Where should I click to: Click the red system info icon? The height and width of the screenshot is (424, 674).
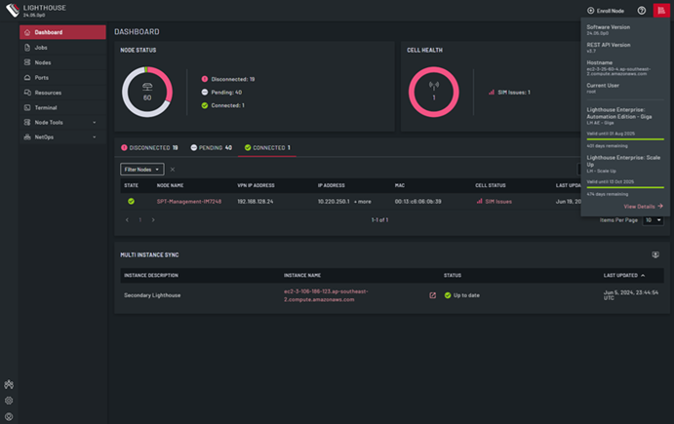click(661, 10)
